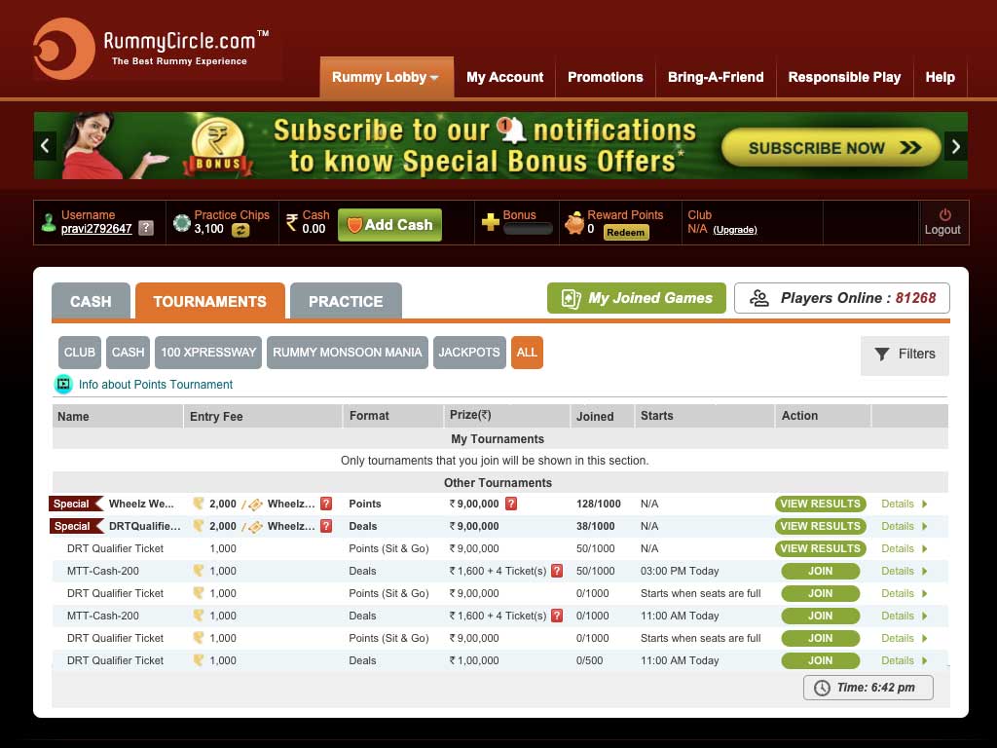The height and width of the screenshot is (748, 997).
Task: Open DRTQualifie... entry fee help icon
Action: click(x=326, y=526)
